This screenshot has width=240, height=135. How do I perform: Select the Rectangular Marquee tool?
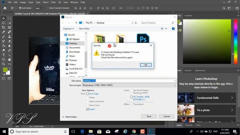[9, 18]
